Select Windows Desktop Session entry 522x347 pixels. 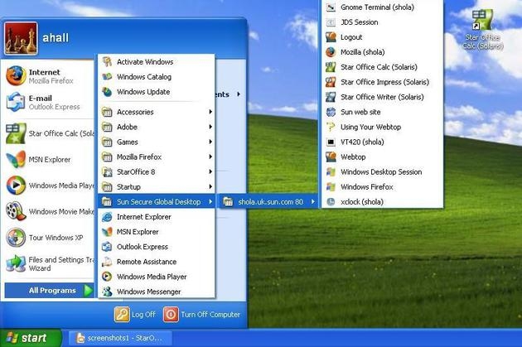tap(382, 172)
